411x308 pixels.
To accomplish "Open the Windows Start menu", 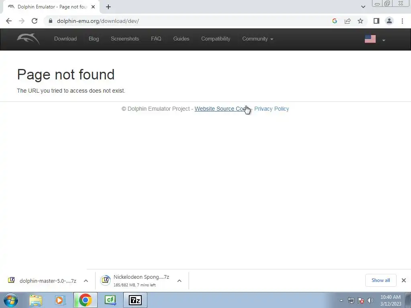I will (11, 300).
